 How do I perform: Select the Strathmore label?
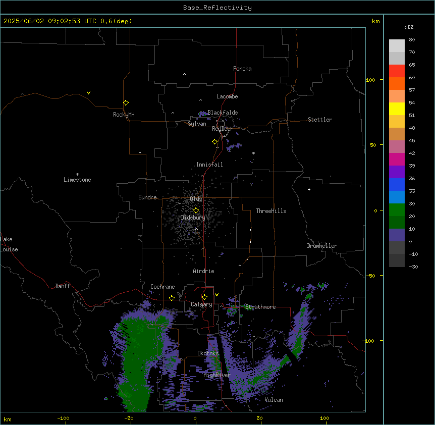(260, 307)
